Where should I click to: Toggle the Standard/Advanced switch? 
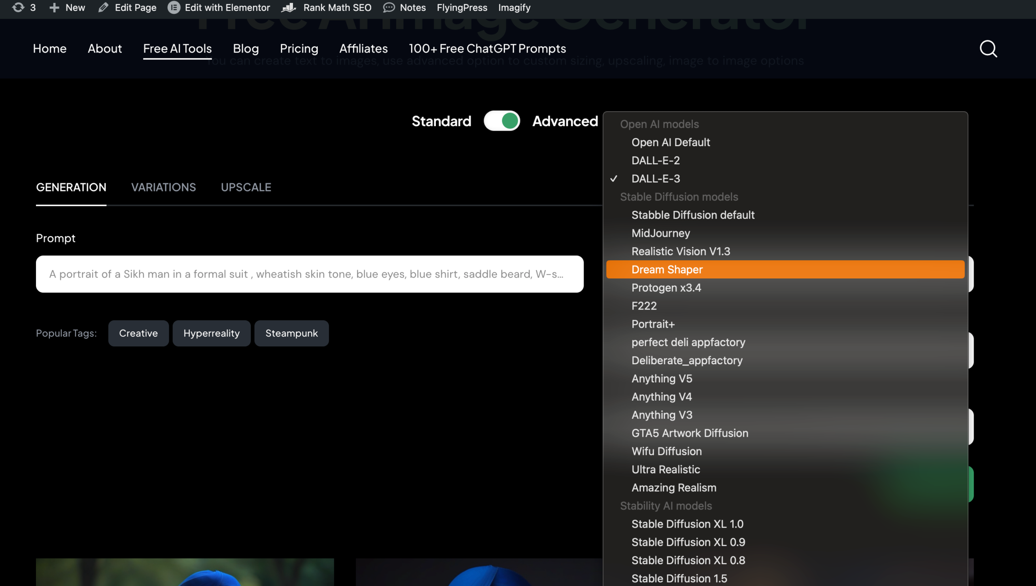pos(502,121)
